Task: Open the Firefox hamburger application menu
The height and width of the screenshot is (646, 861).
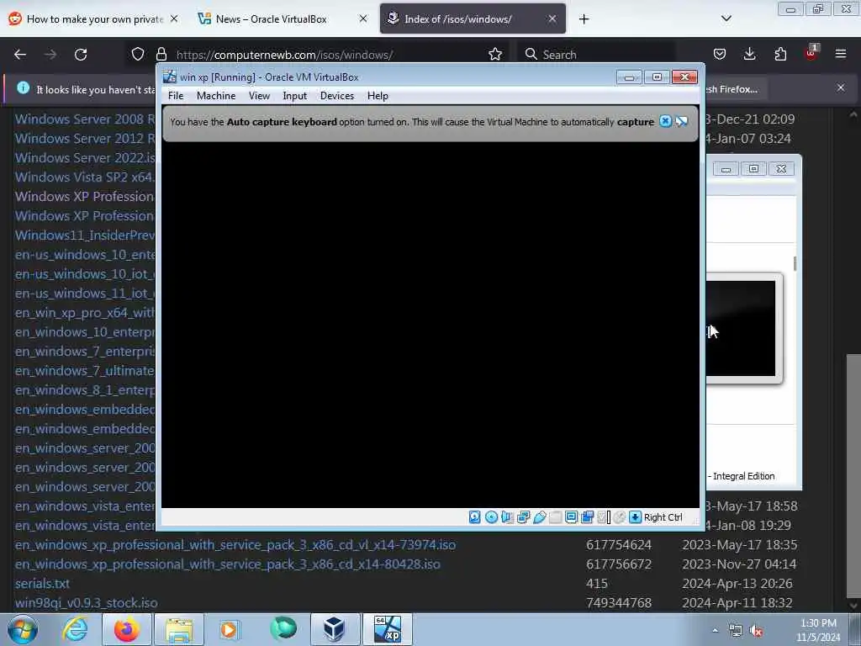Action: [841, 54]
